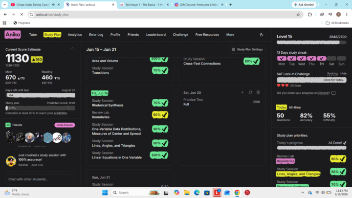Open the More navigation menu

tap(230, 35)
